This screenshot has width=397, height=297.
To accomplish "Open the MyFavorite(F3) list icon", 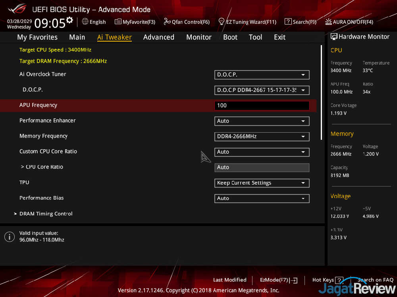I will pos(118,22).
